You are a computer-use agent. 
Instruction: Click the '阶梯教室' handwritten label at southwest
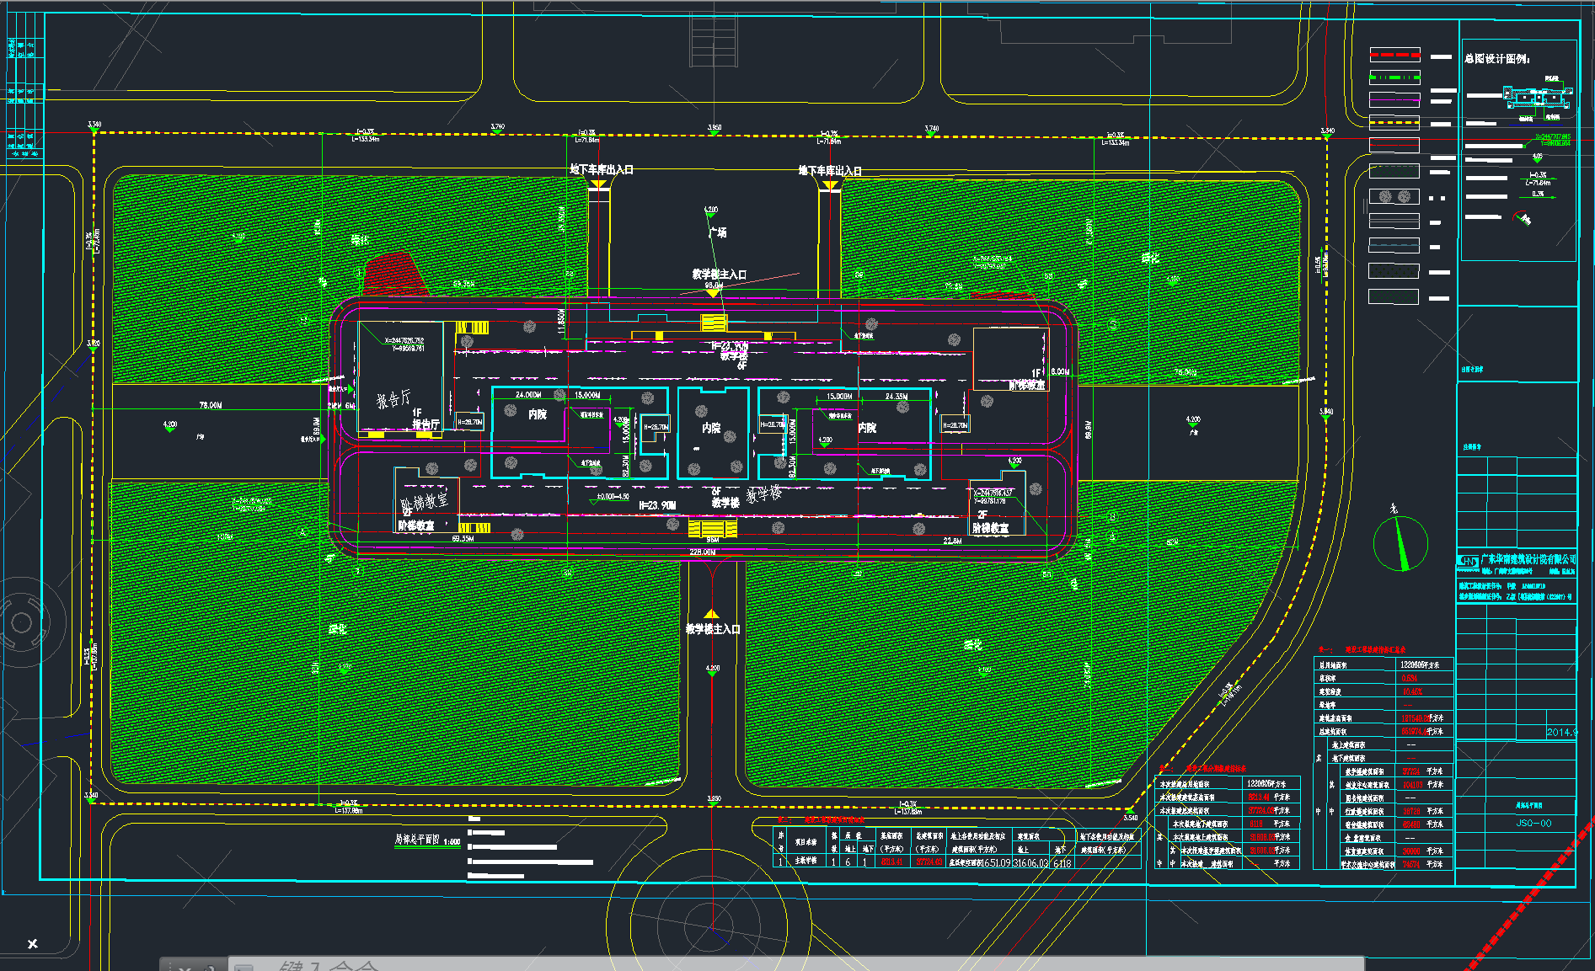pyautogui.click(x=425, y=503)
